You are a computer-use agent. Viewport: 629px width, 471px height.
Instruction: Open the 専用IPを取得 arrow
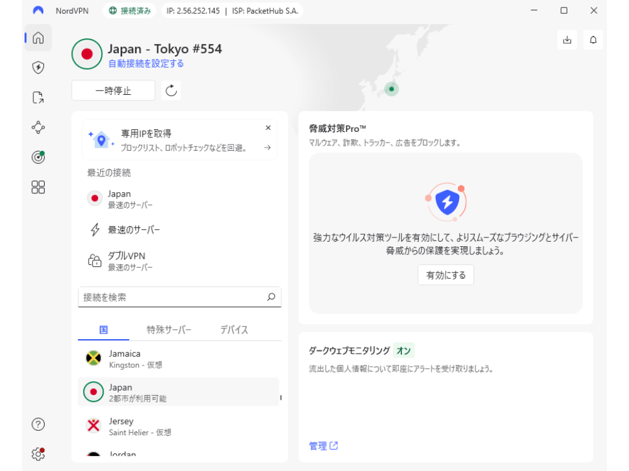point(267,148)
